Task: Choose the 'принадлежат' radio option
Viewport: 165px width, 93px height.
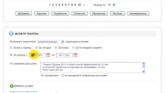Action: 42,75
